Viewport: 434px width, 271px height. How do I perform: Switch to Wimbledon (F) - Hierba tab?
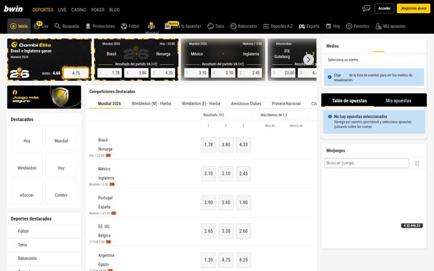[201, 104]
